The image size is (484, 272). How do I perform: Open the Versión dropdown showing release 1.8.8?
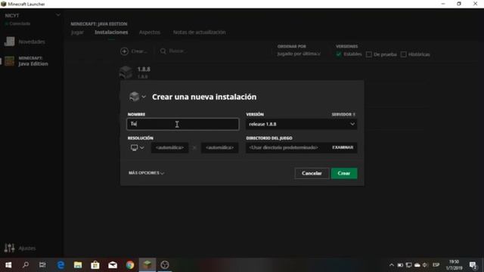click(301, 124)
